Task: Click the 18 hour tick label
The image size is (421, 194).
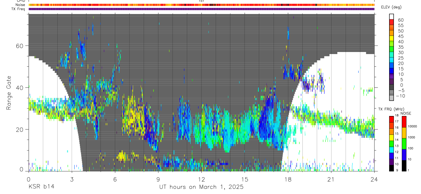Action: click(x=288, y=179)
